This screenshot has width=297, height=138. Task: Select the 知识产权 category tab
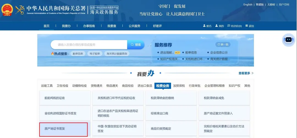click(234, 86)
